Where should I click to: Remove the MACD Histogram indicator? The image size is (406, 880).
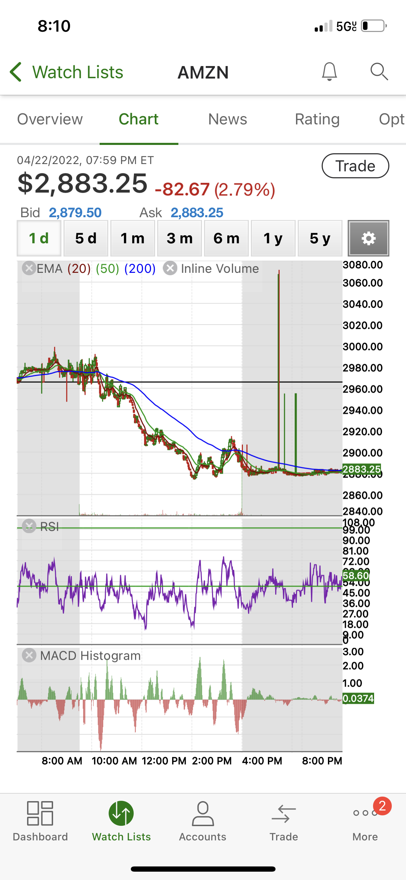29,655
